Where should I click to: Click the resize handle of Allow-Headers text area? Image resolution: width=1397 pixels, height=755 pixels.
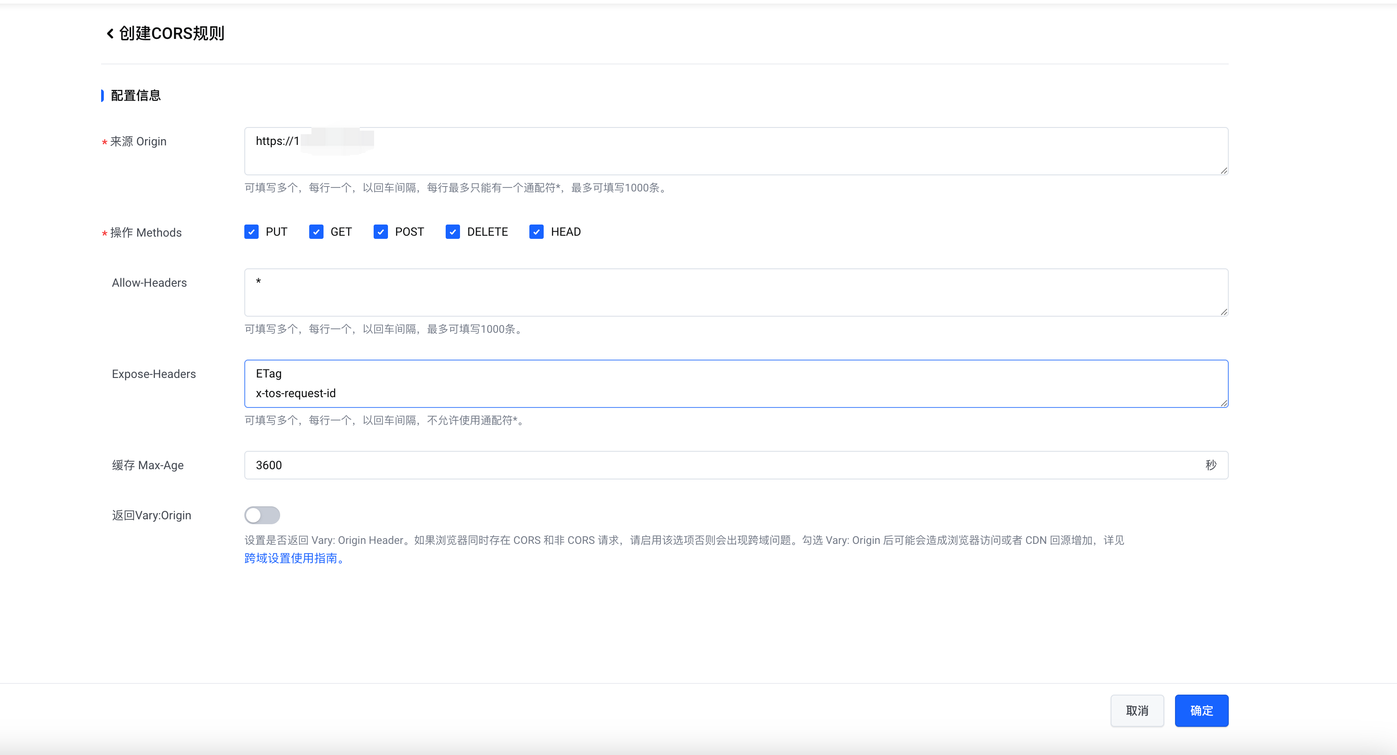click(x=1224, y=312)
